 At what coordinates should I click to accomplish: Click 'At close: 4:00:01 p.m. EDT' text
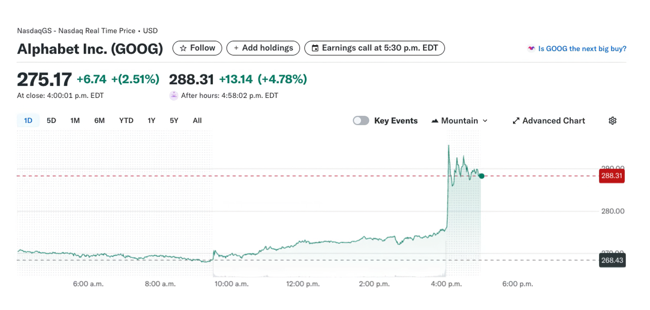tap(60, 95)
